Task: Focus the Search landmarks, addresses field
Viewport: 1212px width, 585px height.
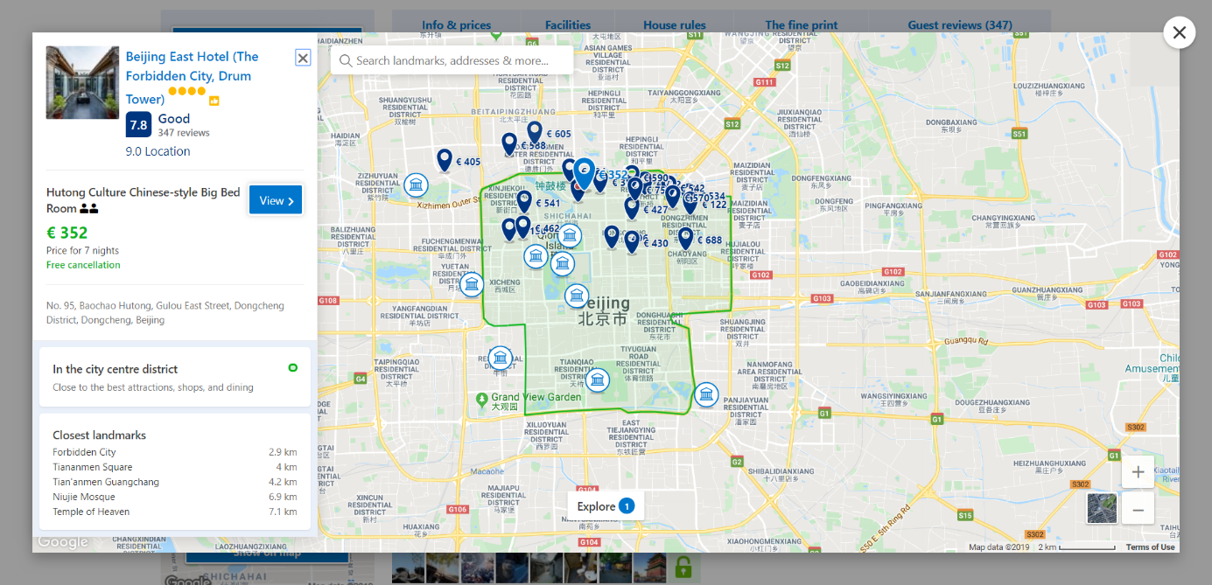Action: (x=452, y=60)
